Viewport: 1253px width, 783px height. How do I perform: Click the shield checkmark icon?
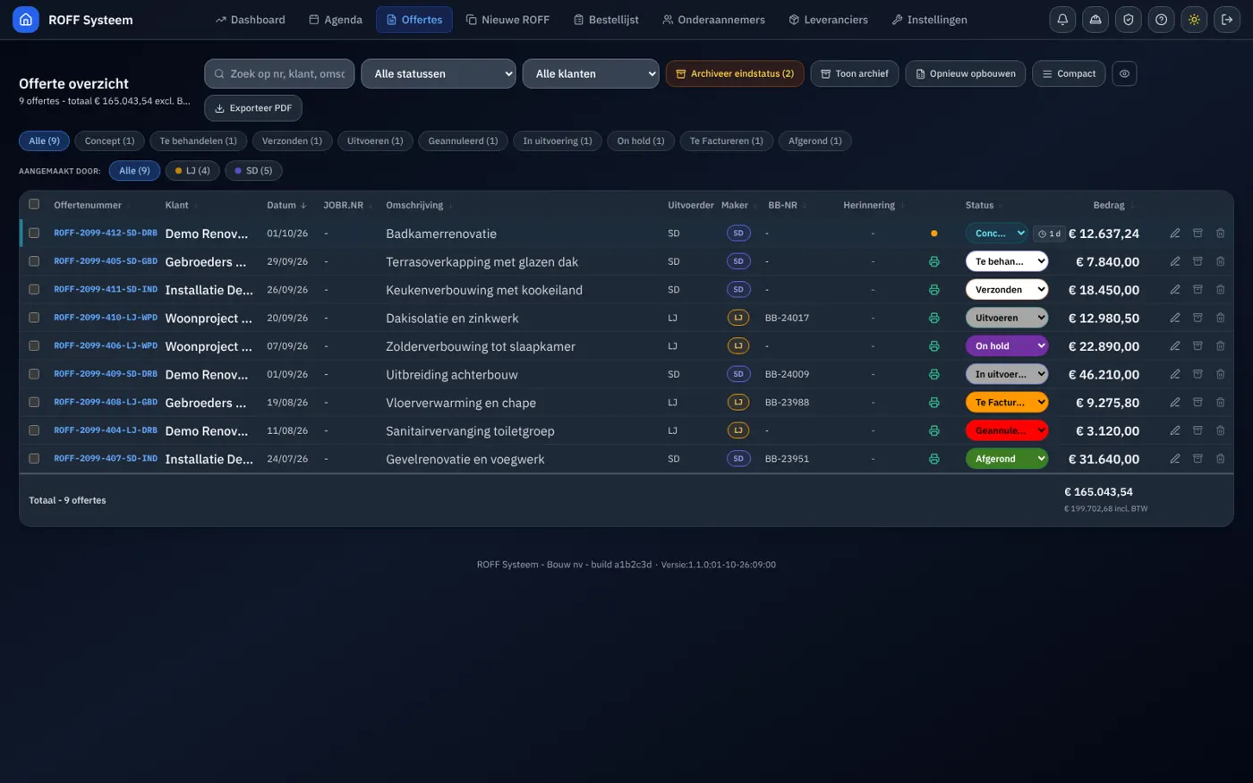1129,20
